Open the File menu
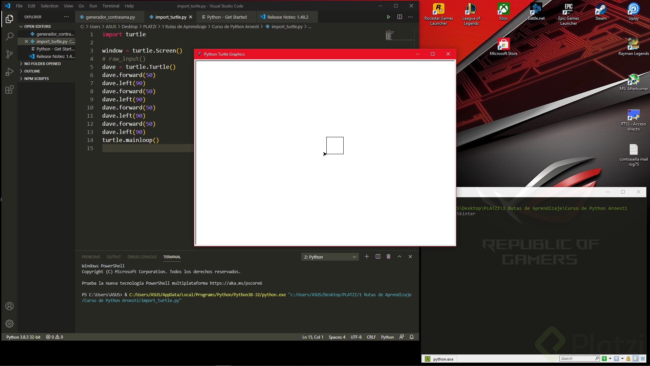 [x=19, y=6]
